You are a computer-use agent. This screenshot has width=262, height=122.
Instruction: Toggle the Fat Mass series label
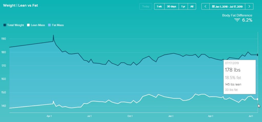(58, 25)
